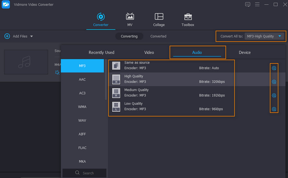The image size is (288, 178).
Task: Open settings gear for High Quality preset
Action: [x=274, y=82]
